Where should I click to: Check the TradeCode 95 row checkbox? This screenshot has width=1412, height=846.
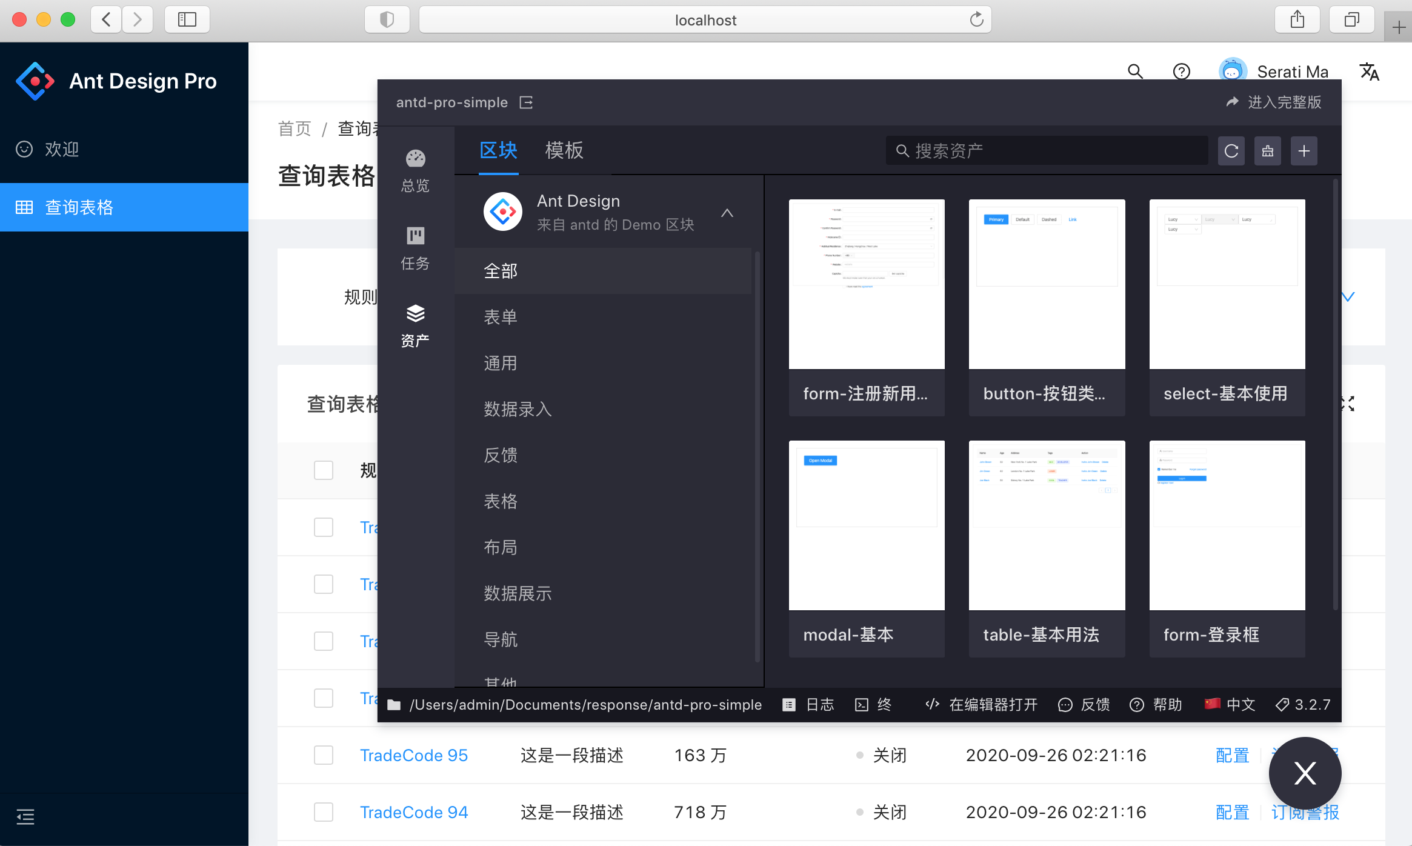tap(324, 755)
